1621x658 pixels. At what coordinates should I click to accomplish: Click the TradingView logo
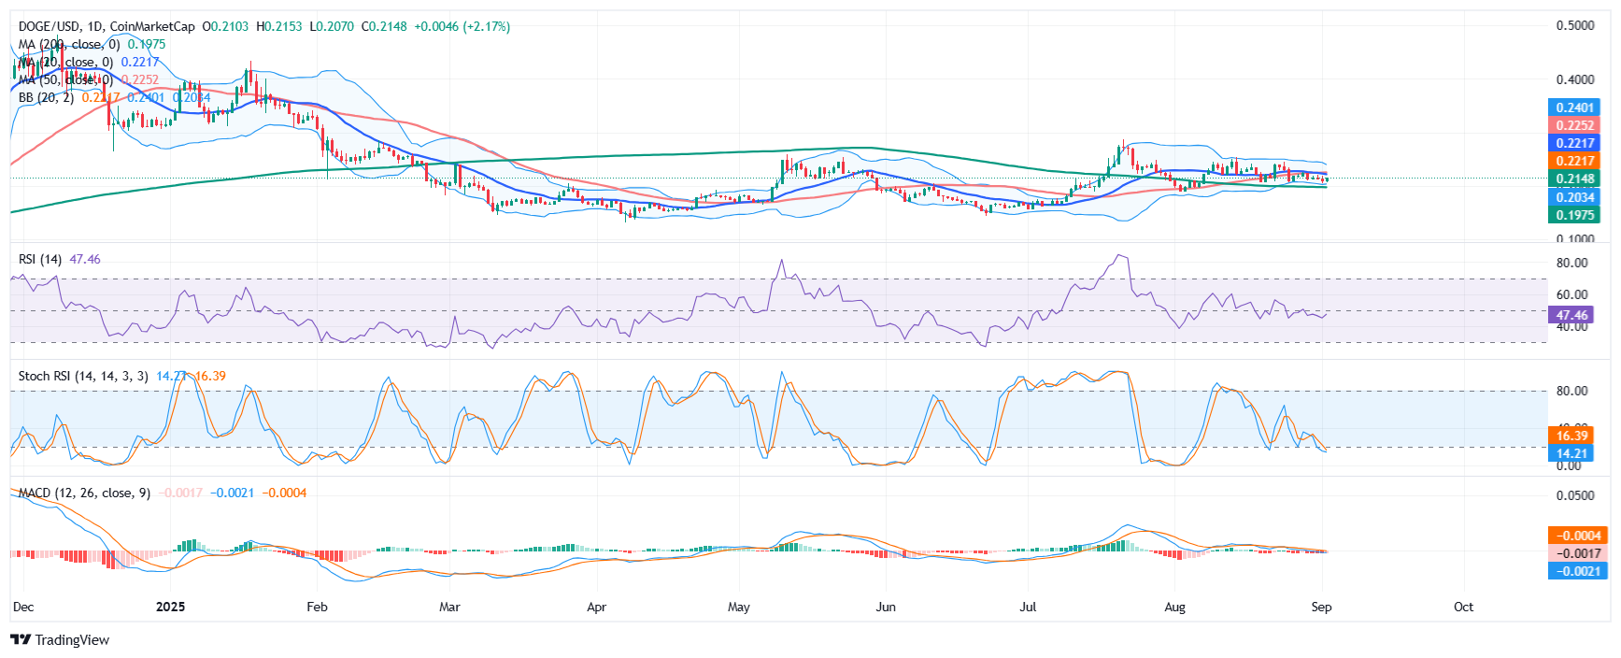pos(60,640)
